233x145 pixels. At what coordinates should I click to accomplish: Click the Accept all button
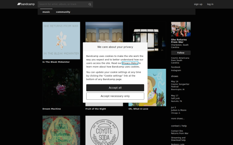pos(115,88)
